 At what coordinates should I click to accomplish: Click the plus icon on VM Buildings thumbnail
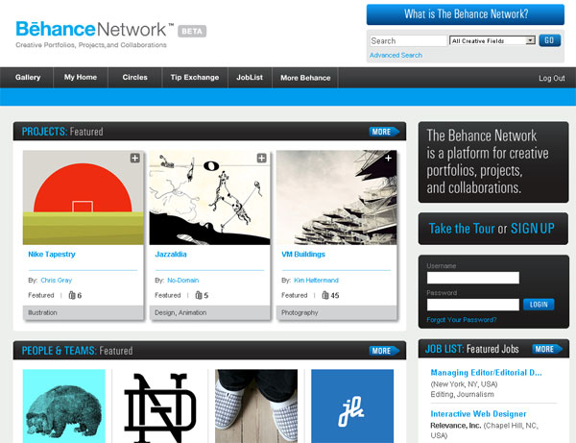pyautogui.click(x=388, y=159)
